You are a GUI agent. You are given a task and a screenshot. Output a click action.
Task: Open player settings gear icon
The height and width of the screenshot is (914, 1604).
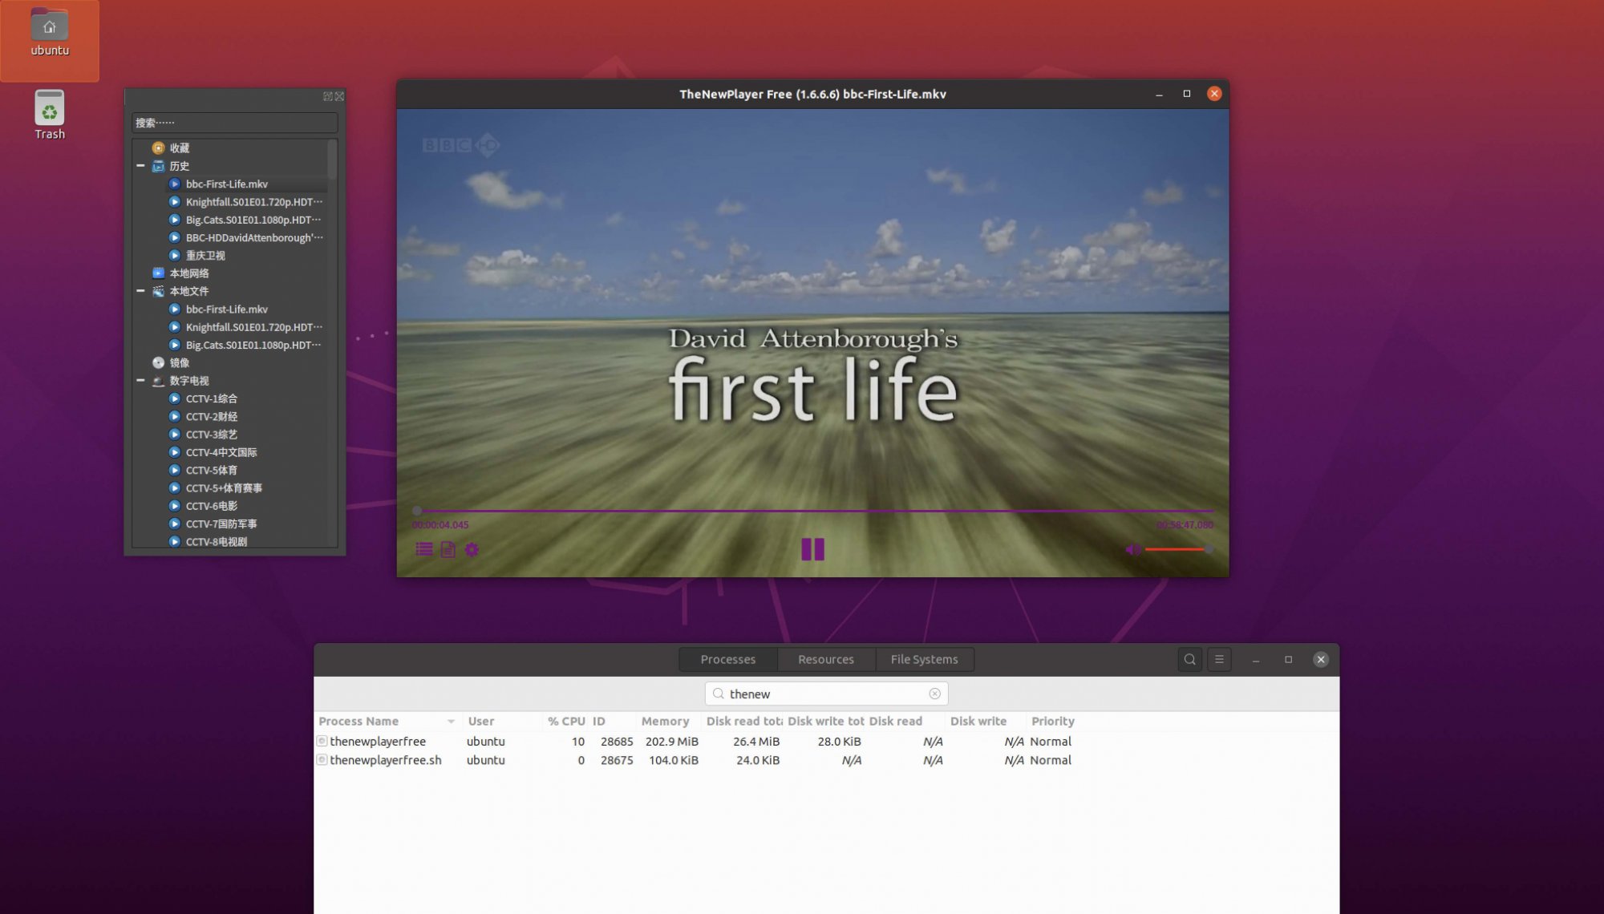(472, 549)
